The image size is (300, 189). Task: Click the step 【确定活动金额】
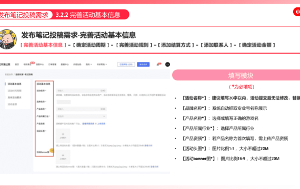coord(257,45)
